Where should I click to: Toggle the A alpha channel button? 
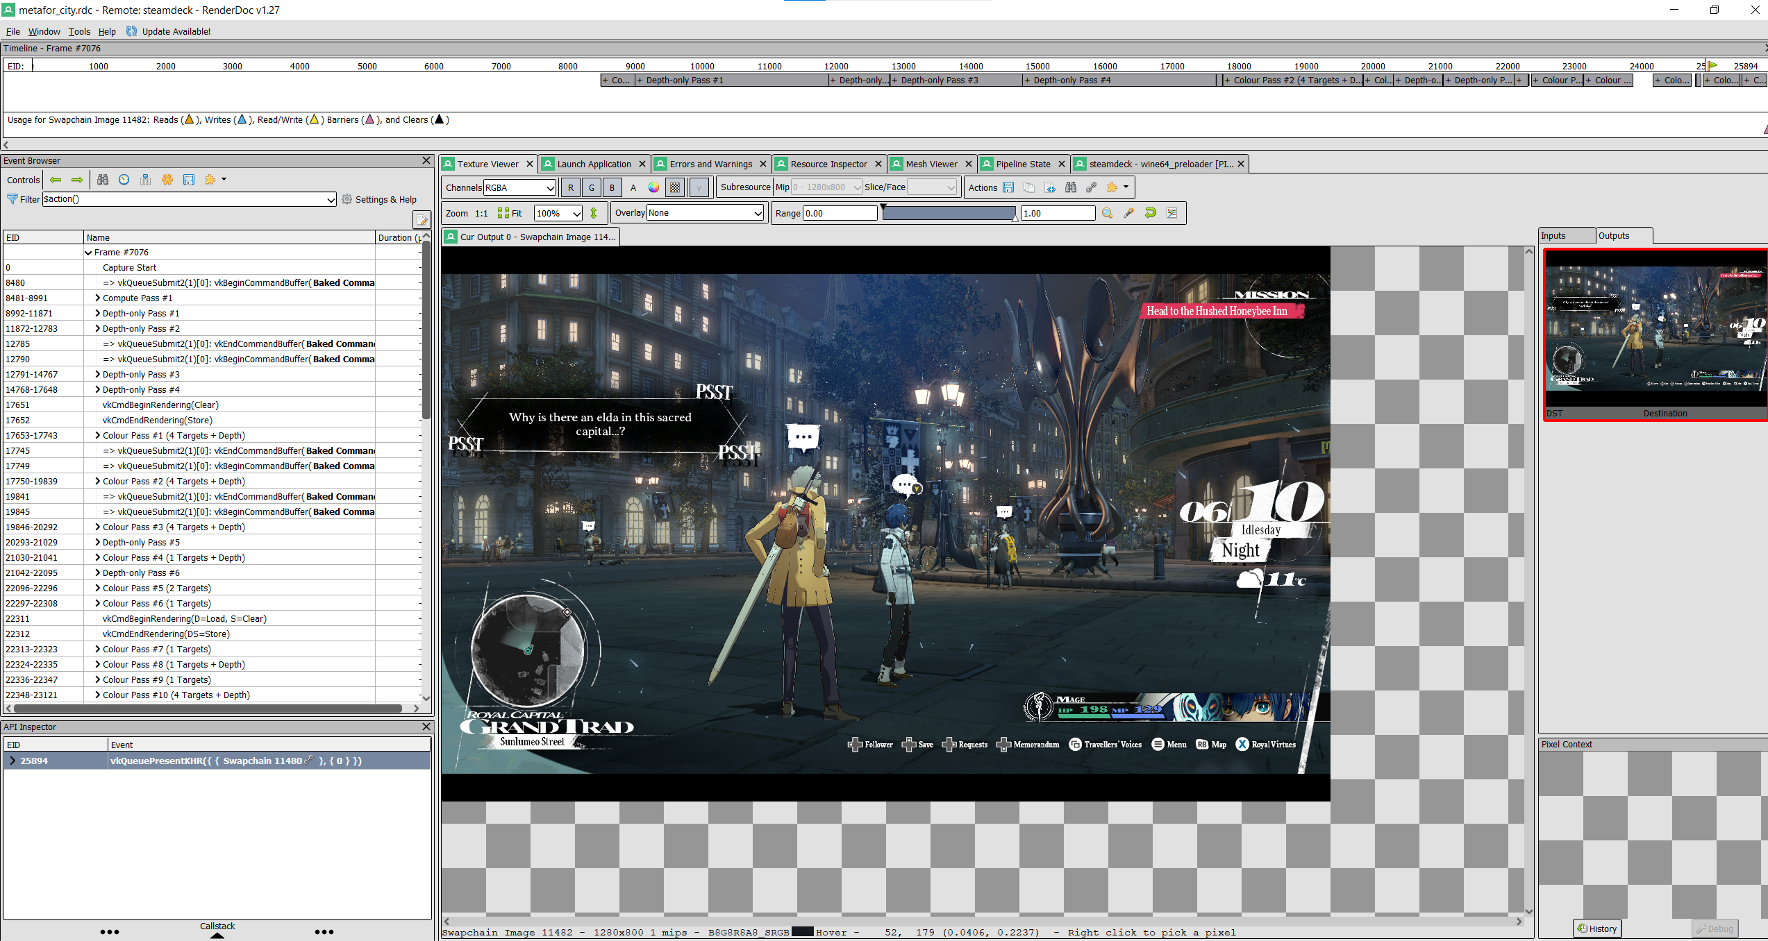pyautogui.click(x=633, y=187)
